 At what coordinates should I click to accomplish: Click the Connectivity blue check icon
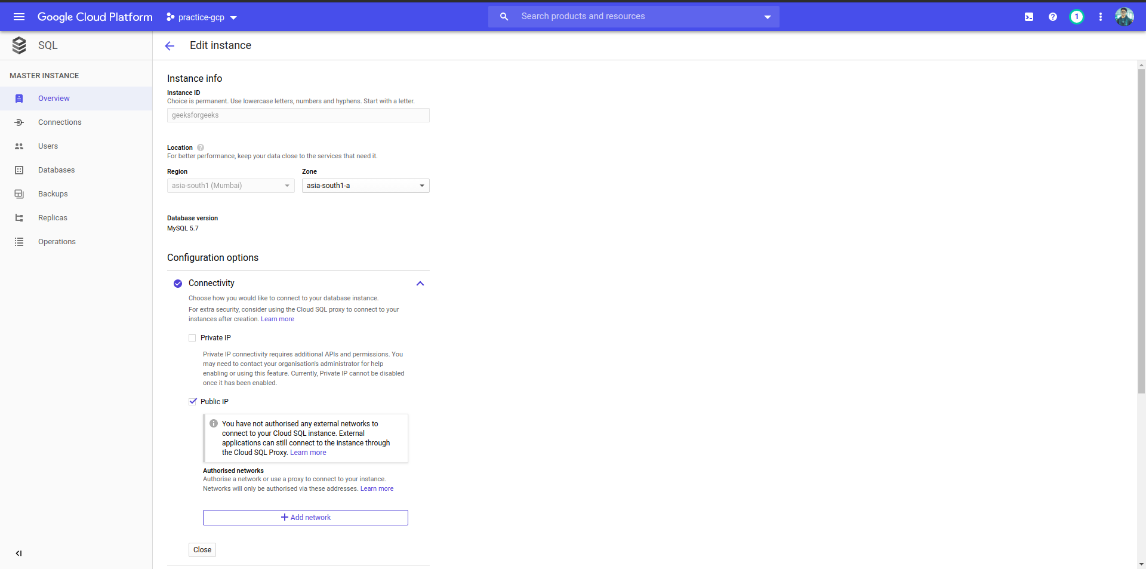178,284
